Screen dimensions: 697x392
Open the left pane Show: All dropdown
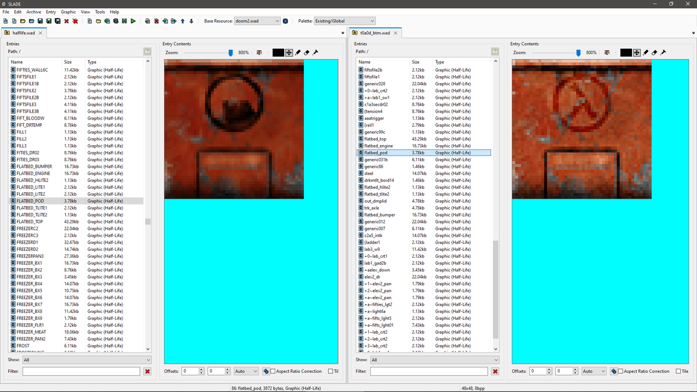coord(87,359)
